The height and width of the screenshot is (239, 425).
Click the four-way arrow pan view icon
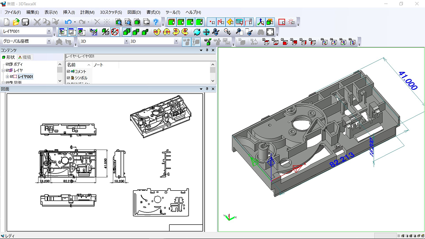tap(206, 31)
